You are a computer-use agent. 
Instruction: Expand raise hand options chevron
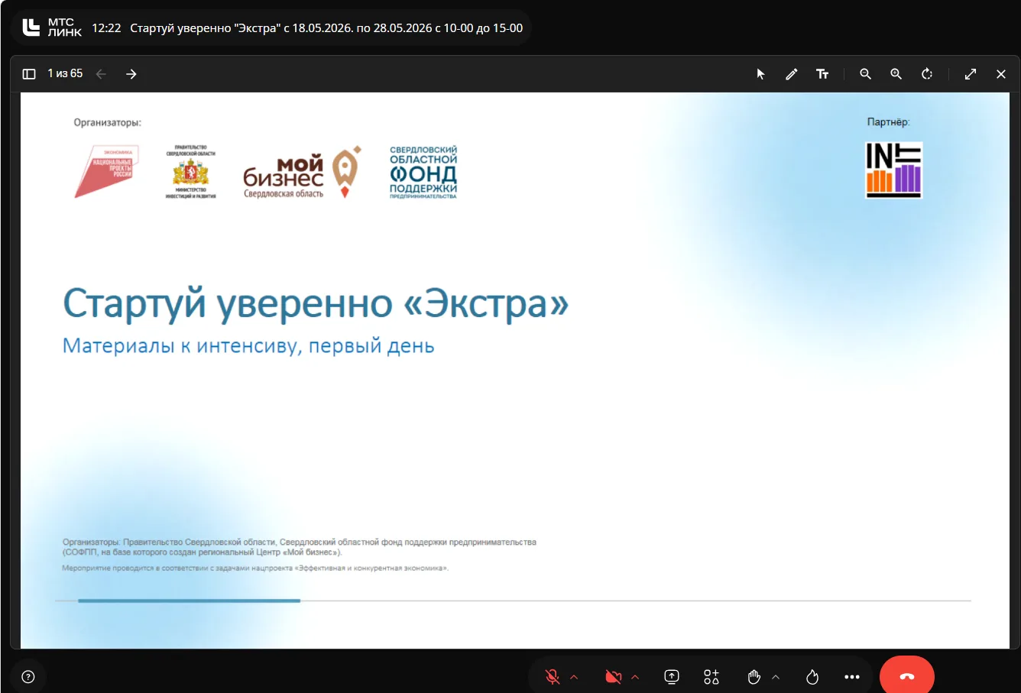coord(776,677)
